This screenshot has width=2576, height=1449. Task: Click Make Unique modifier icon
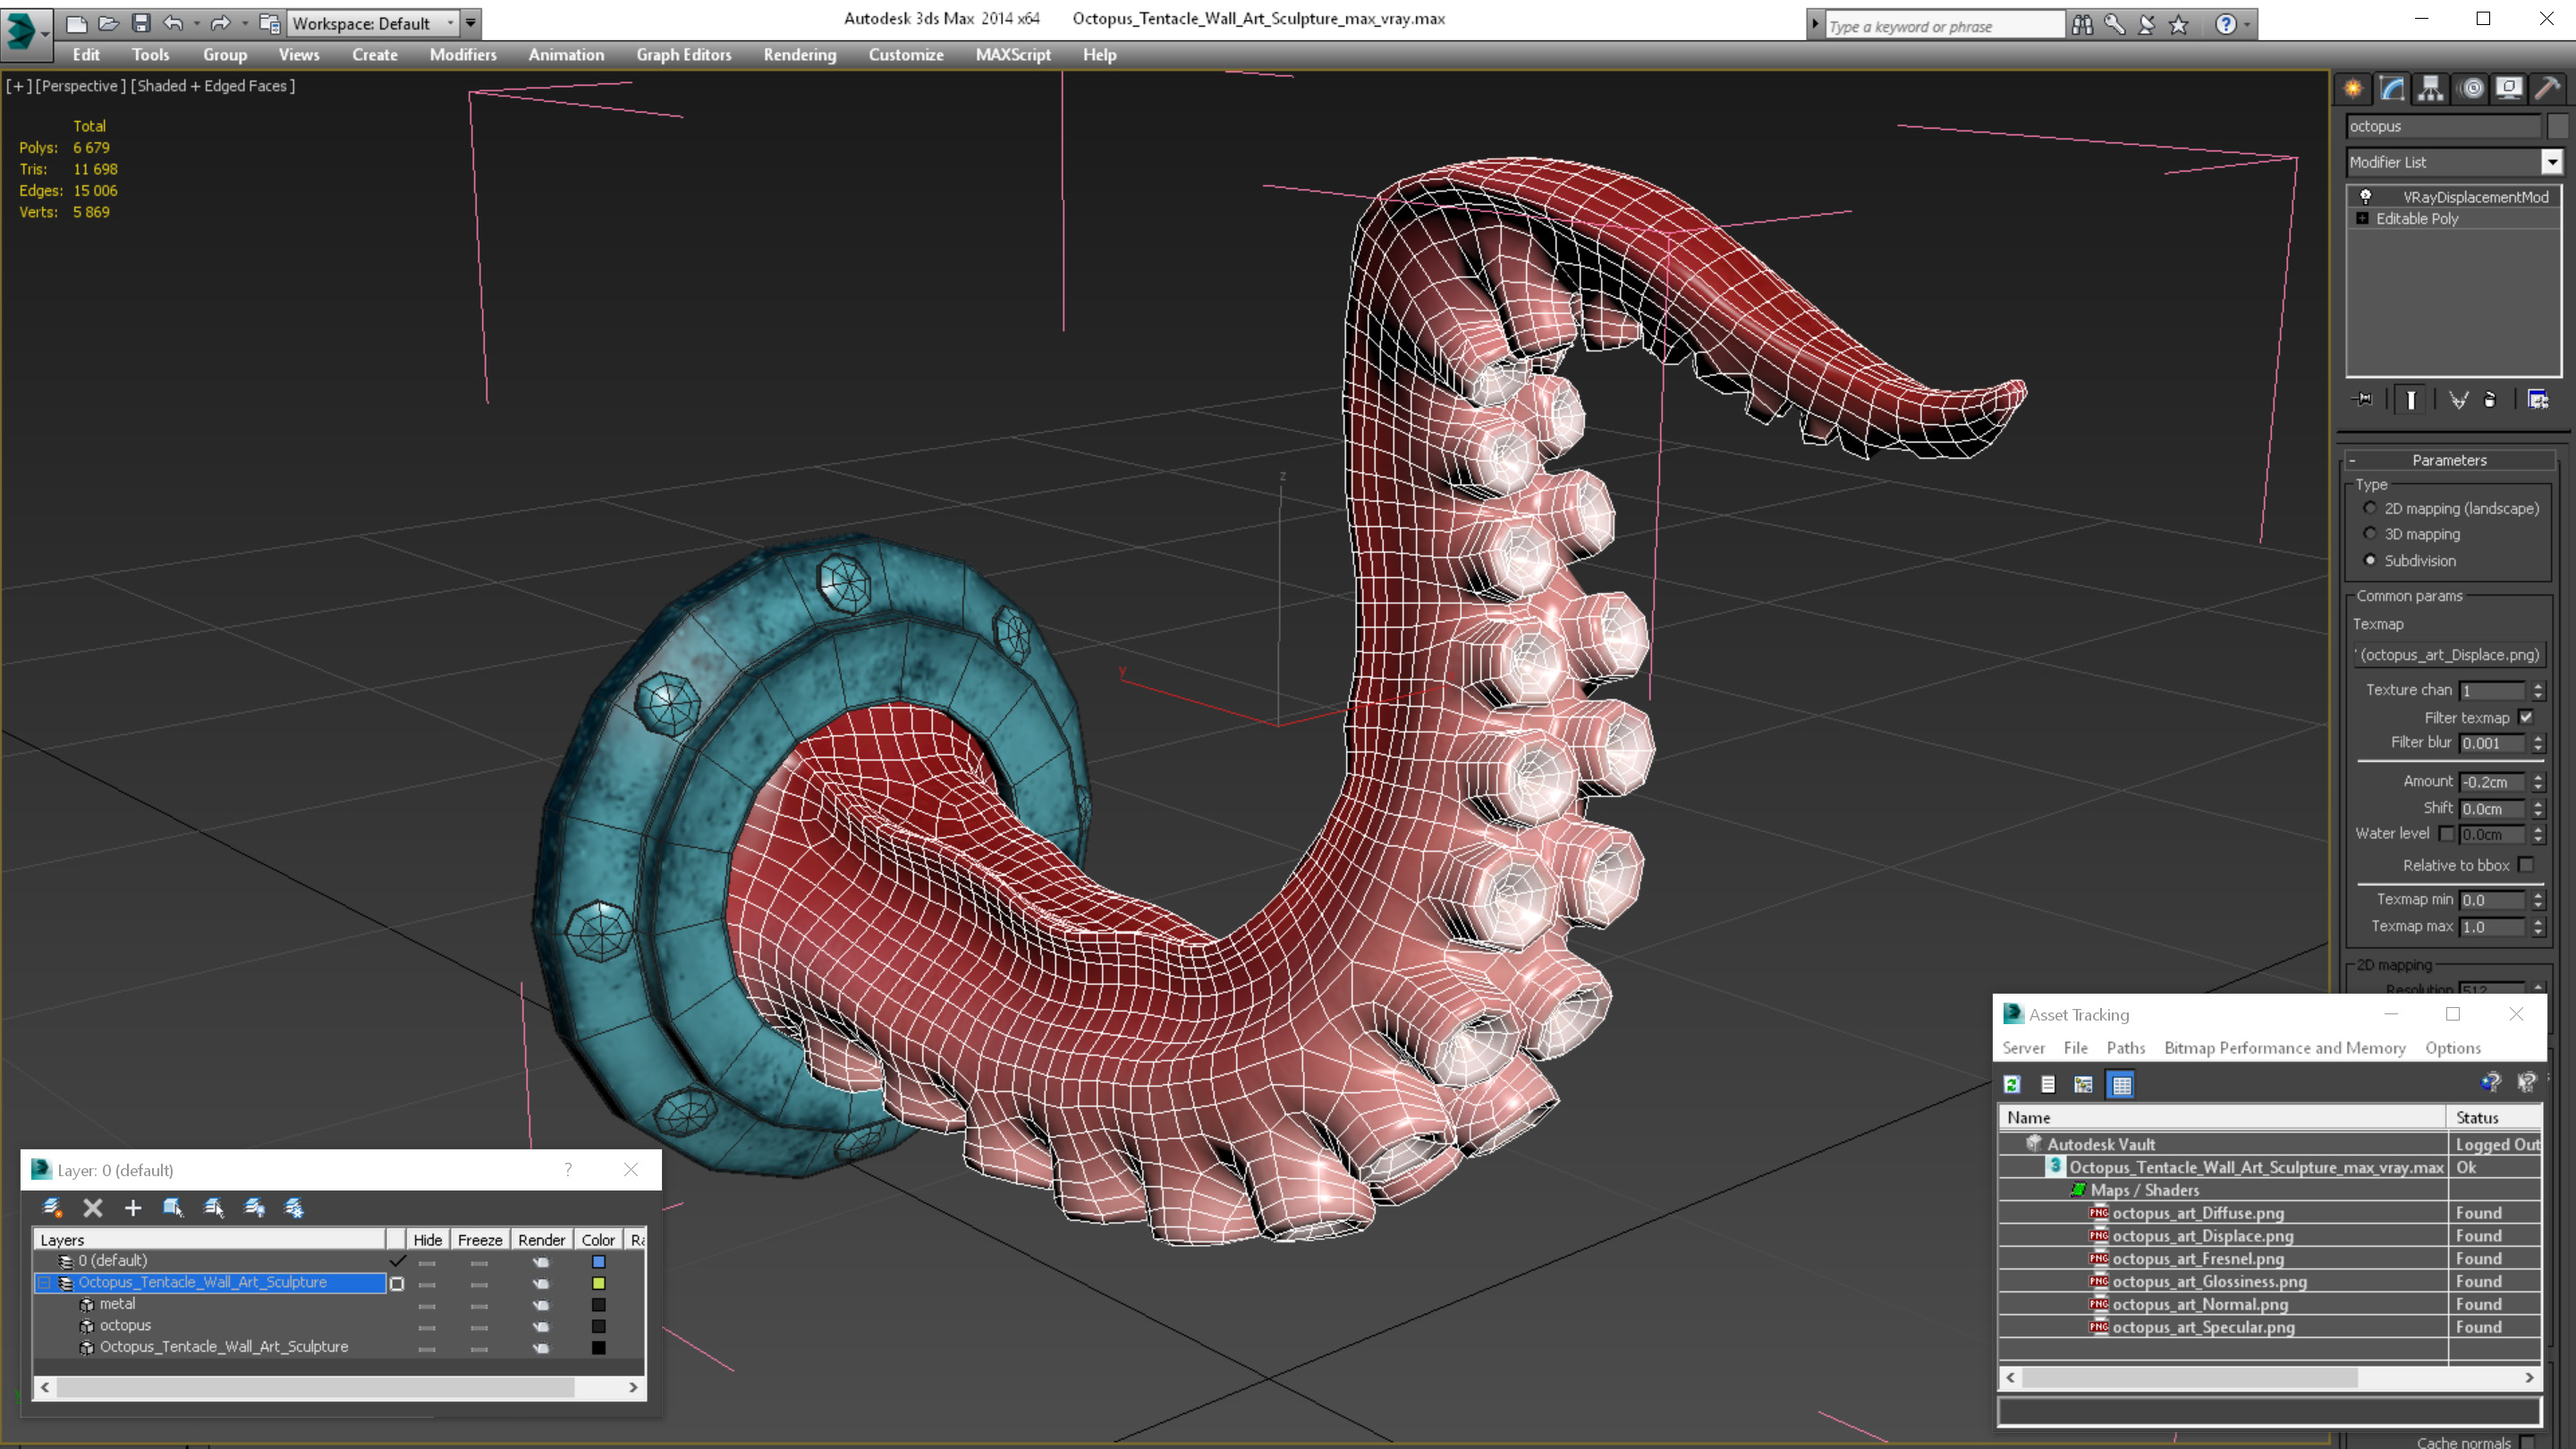(2458, 400)
